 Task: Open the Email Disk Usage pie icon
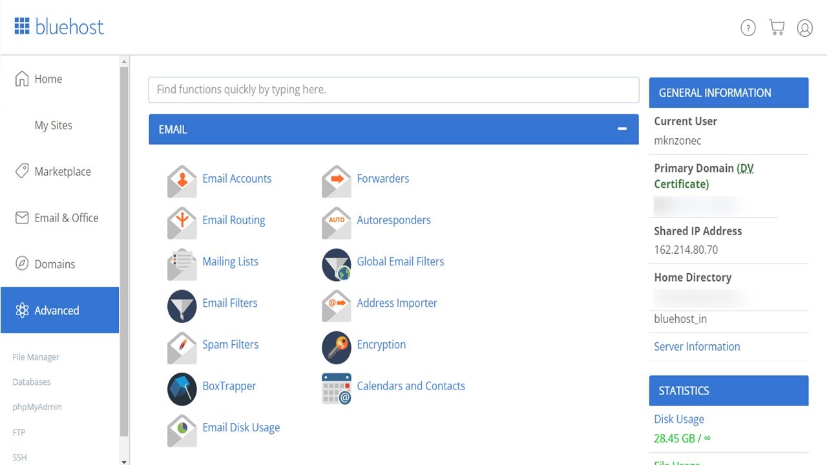tap(182, 430)
